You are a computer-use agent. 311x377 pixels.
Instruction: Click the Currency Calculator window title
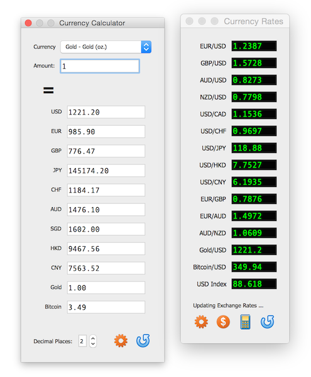pyautogui.click(x=92, y=23)
